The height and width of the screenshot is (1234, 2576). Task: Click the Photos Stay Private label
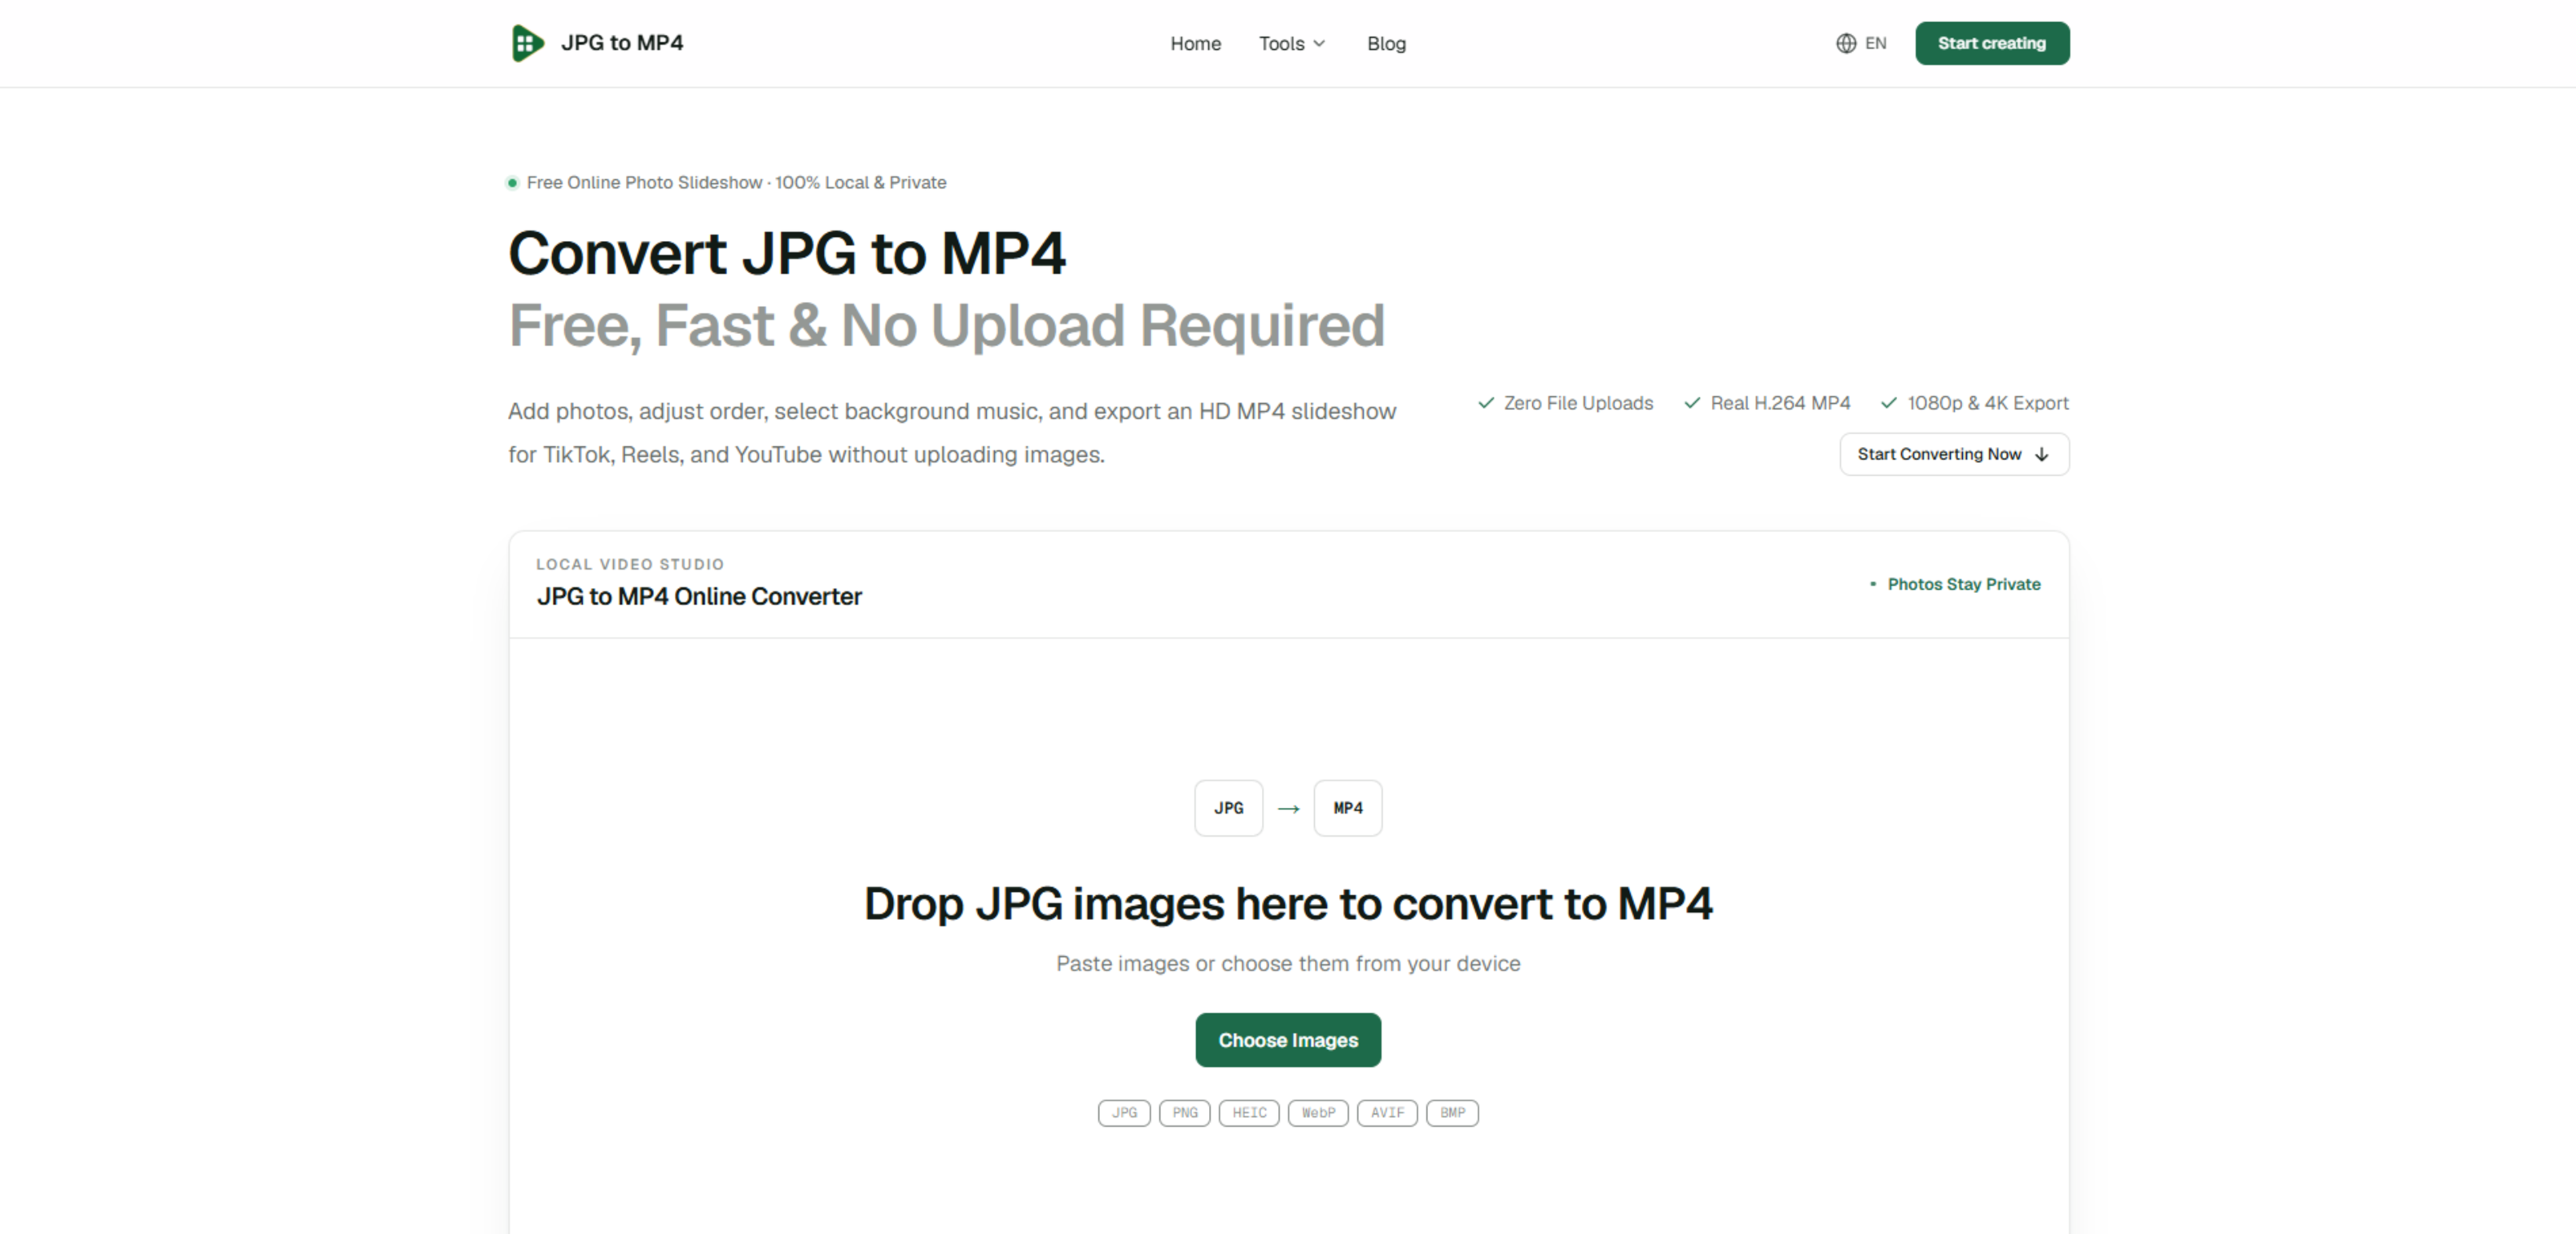click(x=1963, y=584)
